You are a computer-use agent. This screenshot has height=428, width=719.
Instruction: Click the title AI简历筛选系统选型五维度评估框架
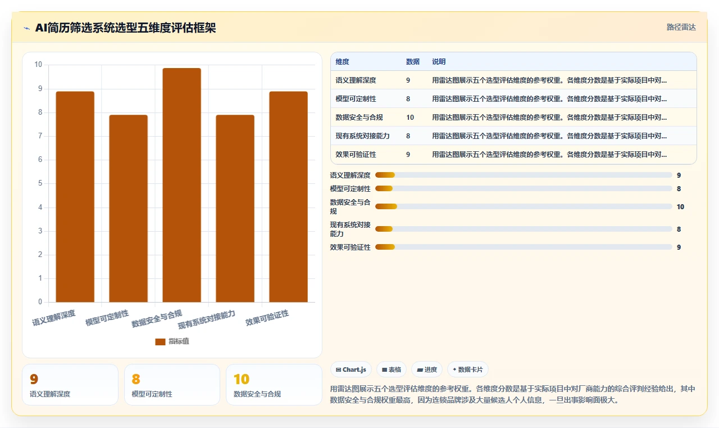click(x=125, y=28)
